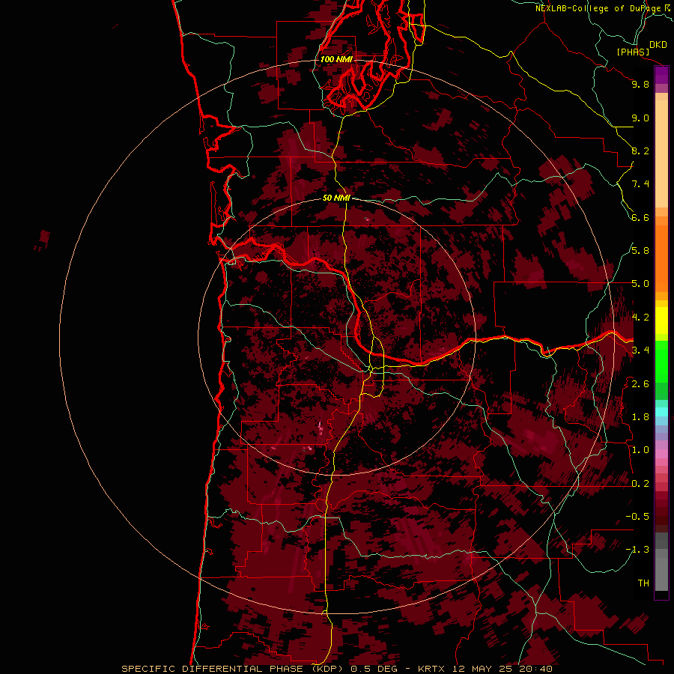Click the 3.4 legend value

coord(640,350)
